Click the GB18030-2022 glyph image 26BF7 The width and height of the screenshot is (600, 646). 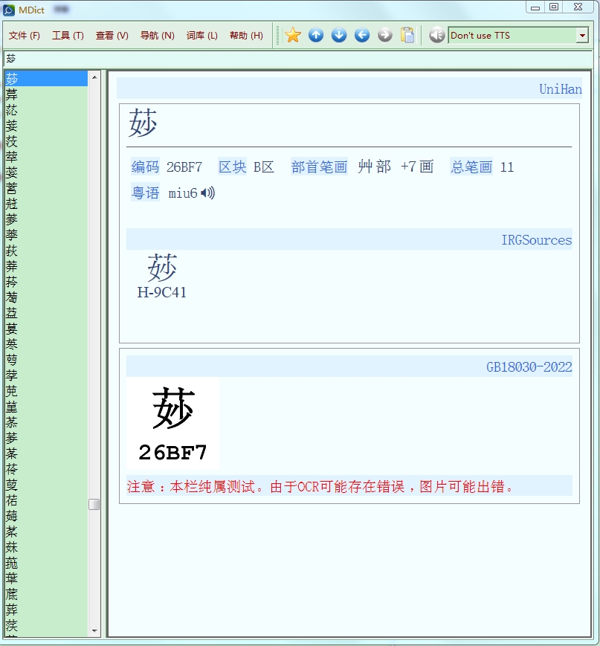(172, 422)
